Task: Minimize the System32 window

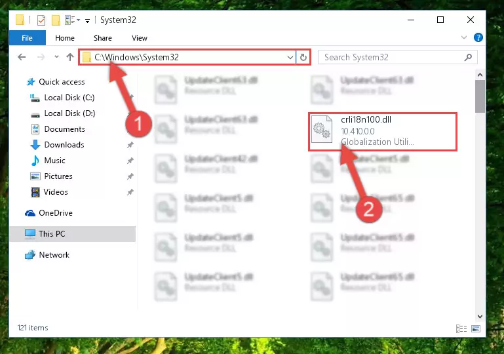Action: pyautogui.click(x=410, y=20)
